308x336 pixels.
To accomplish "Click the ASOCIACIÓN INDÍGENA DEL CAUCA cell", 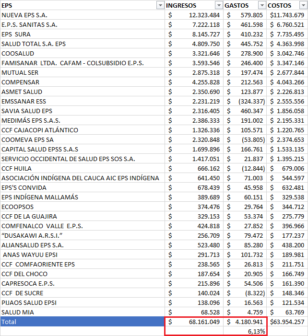I will pos(83,178).
